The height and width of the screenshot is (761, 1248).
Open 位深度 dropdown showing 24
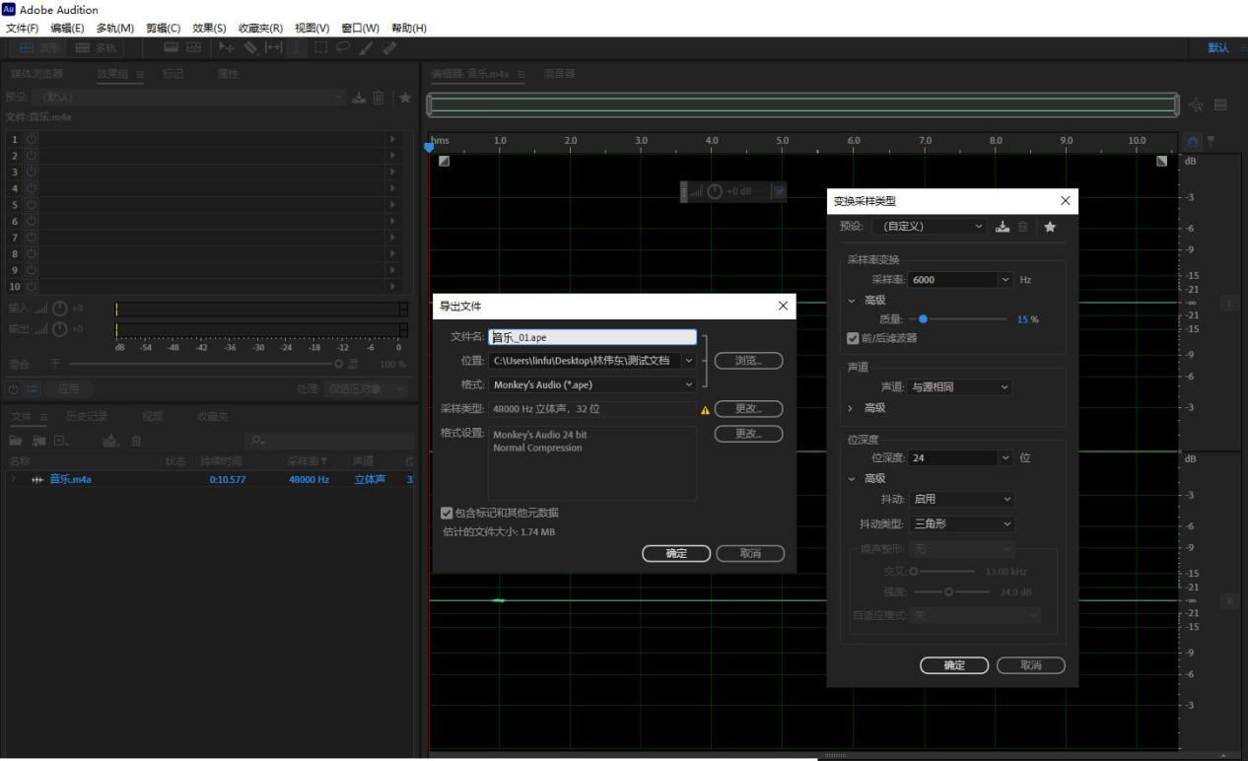[x=1006, y=457]
